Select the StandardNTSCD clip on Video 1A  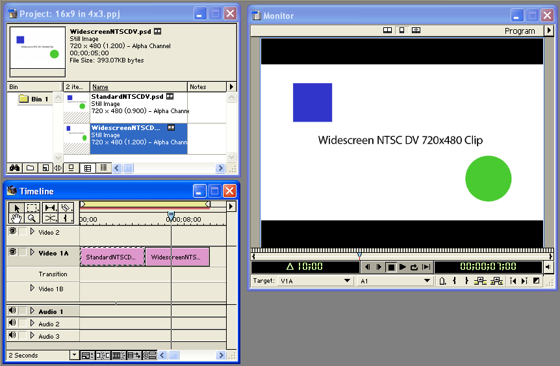point(112,257)
